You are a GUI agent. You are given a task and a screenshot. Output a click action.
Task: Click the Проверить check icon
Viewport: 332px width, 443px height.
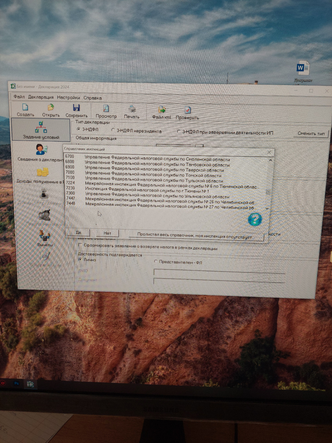coord(188,110)
